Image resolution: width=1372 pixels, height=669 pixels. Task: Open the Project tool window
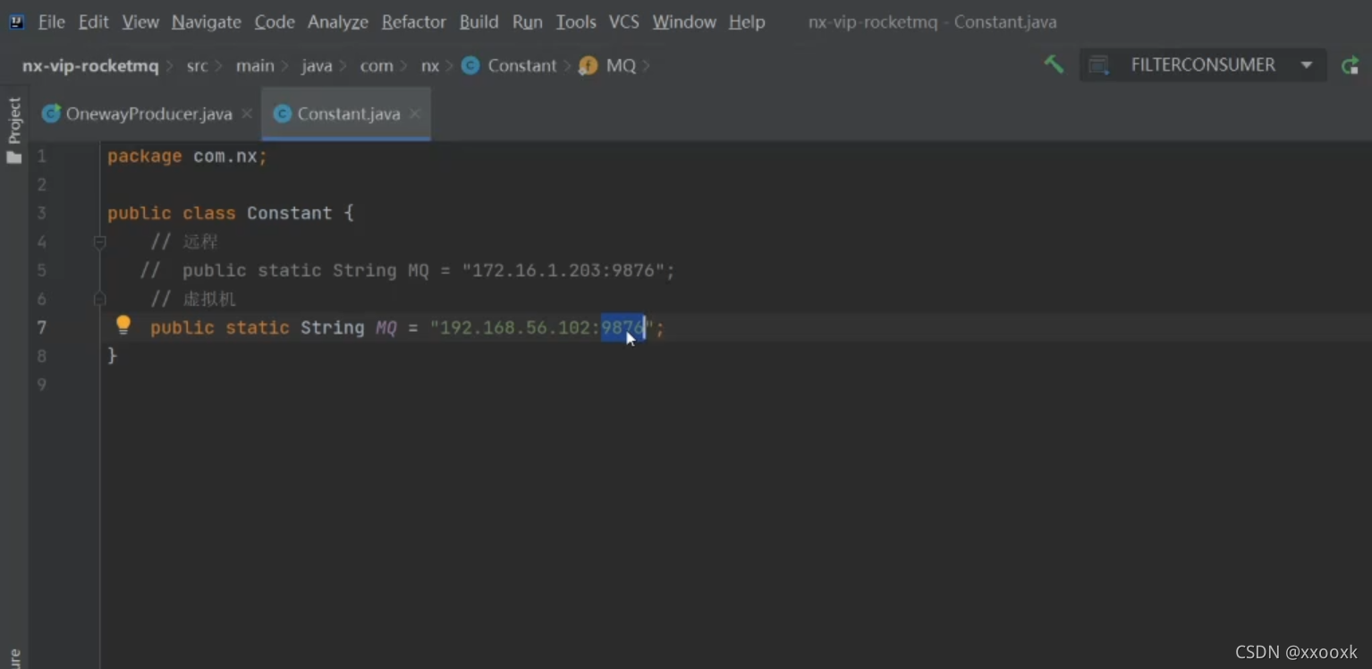(x=14, y=121)
